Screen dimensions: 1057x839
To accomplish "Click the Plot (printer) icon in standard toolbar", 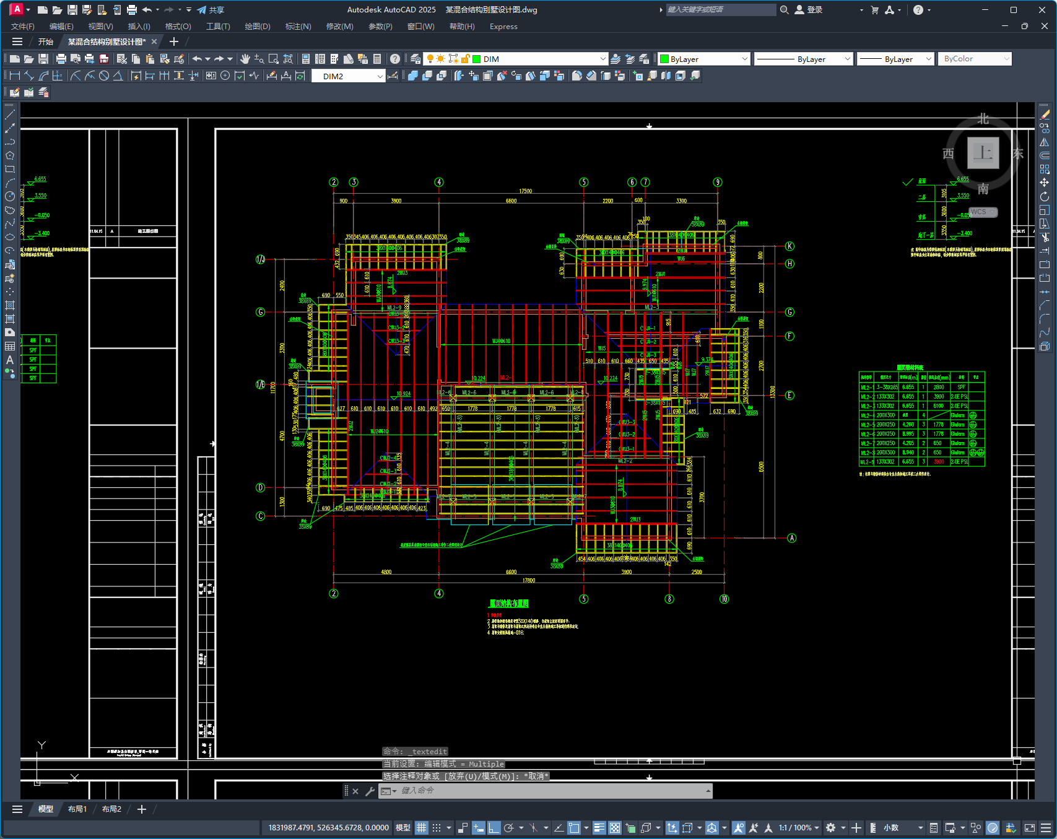I will 61,59.
